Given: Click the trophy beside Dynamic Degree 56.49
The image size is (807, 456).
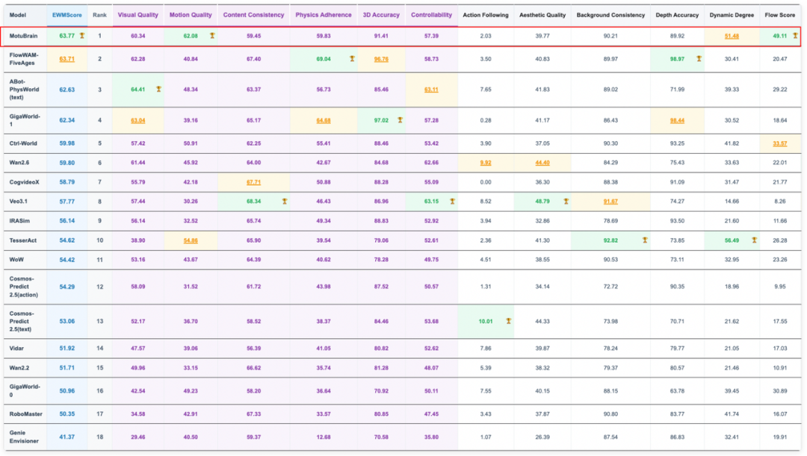Looking at the screenshot, I should pos(754,240).
